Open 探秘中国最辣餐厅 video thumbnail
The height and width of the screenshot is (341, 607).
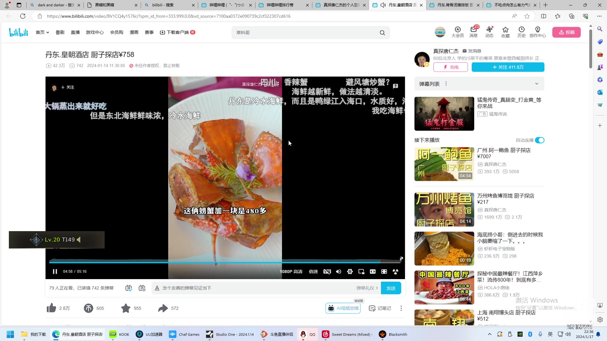(x=444, y=287)
